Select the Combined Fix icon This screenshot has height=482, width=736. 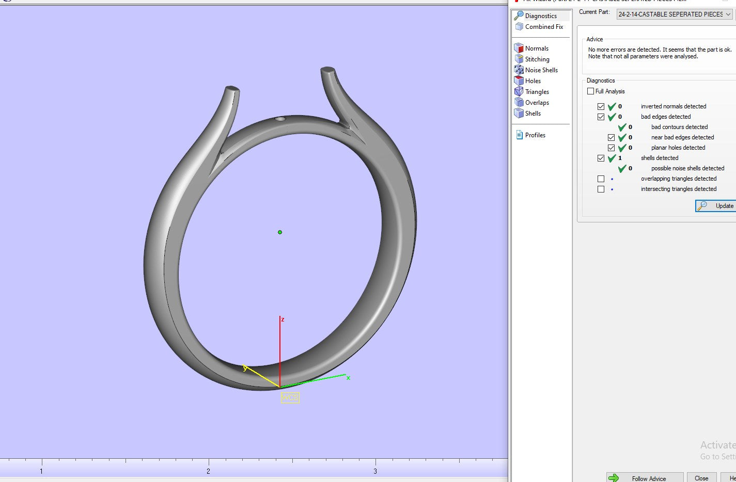coord(519,27)
